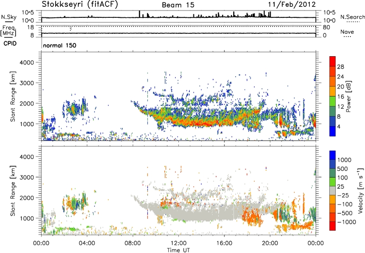This screenshot has width=365, height=253.
Task: Click the '100' label on the Velocity color bar
Action: [x=343, y=178]
